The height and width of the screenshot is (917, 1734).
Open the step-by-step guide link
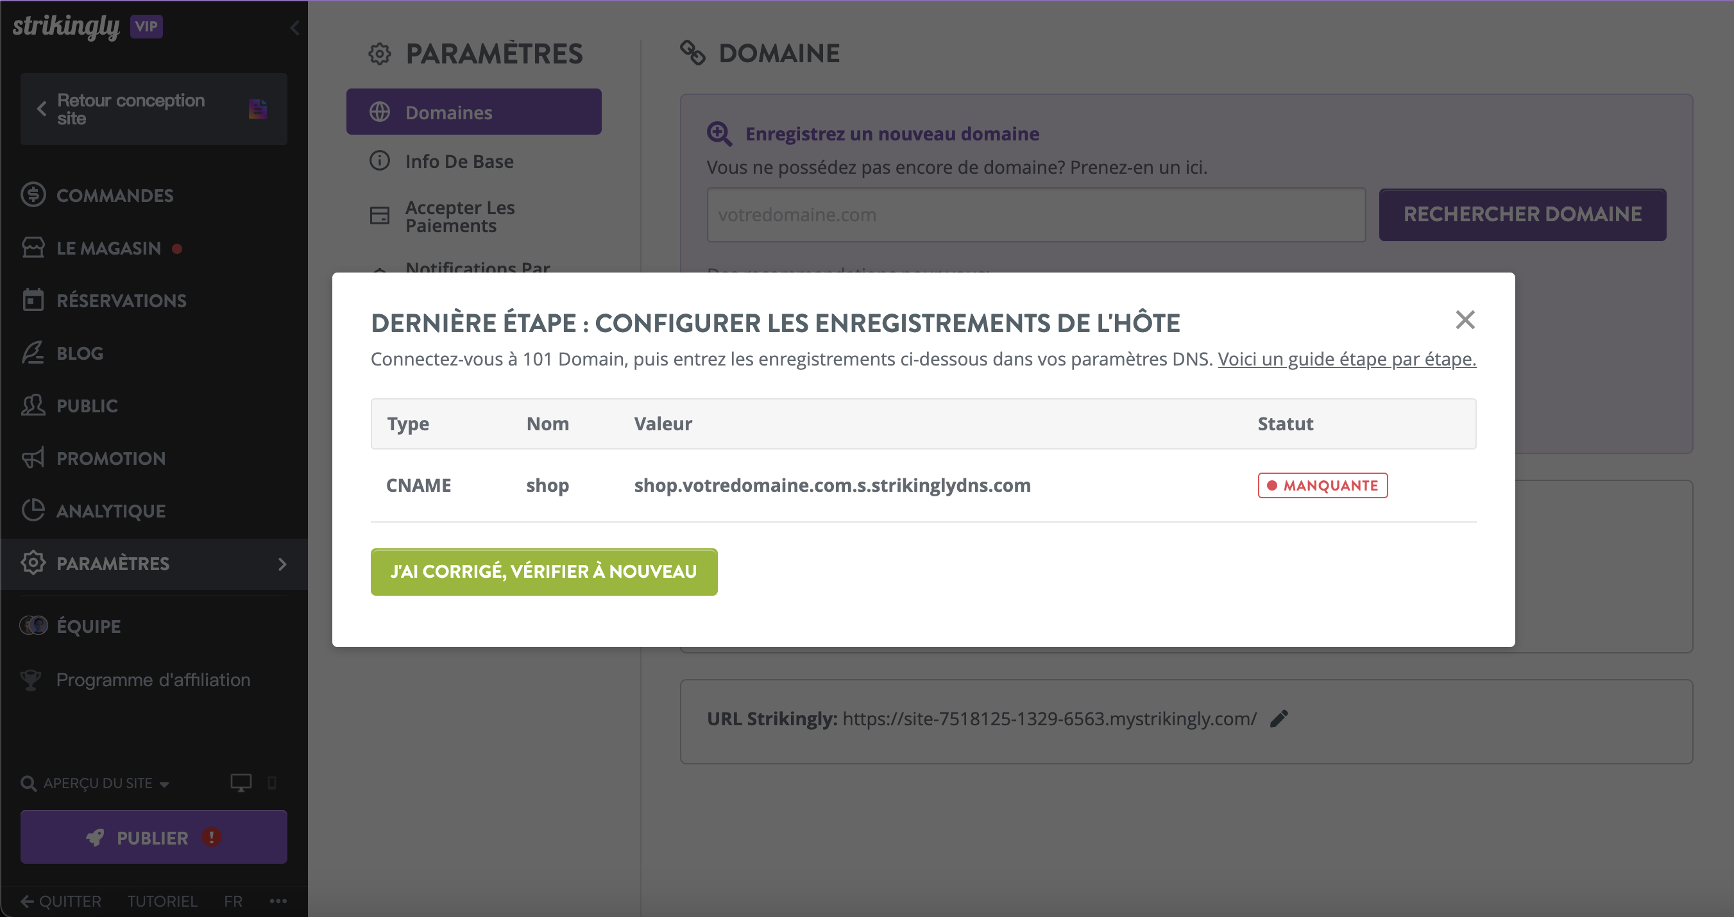click(x=1347, y=358)
